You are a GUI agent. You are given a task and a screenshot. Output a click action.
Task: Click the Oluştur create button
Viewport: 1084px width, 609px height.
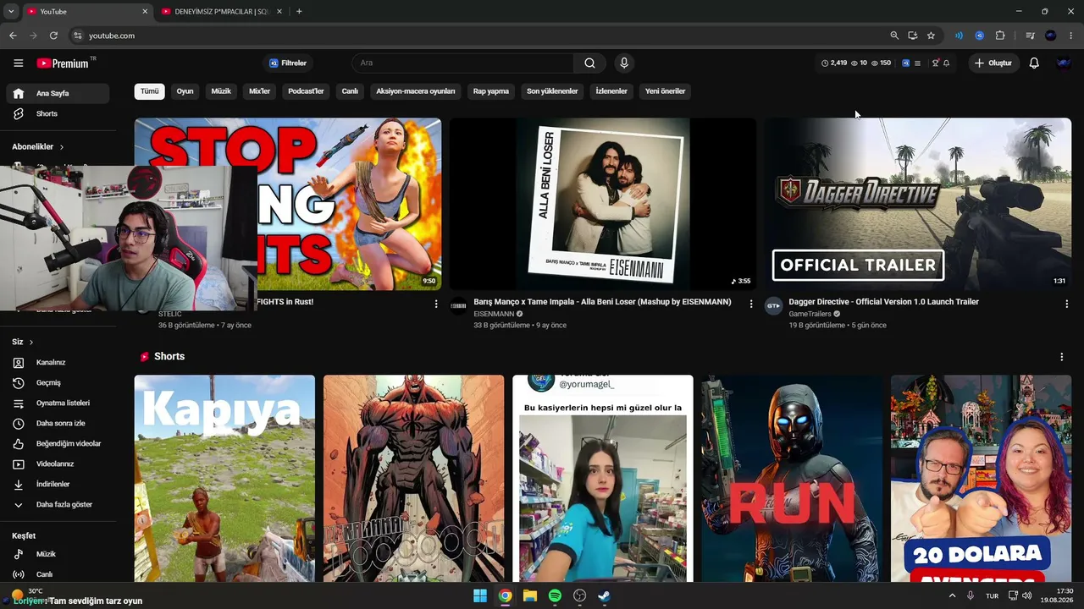[x=993, y=63]
